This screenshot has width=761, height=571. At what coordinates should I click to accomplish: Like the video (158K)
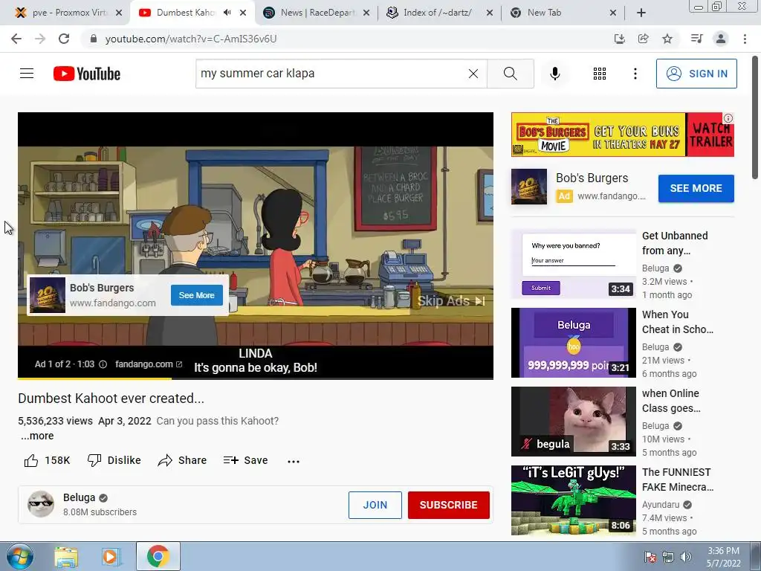pyautogui.click(x=47, y=460)
